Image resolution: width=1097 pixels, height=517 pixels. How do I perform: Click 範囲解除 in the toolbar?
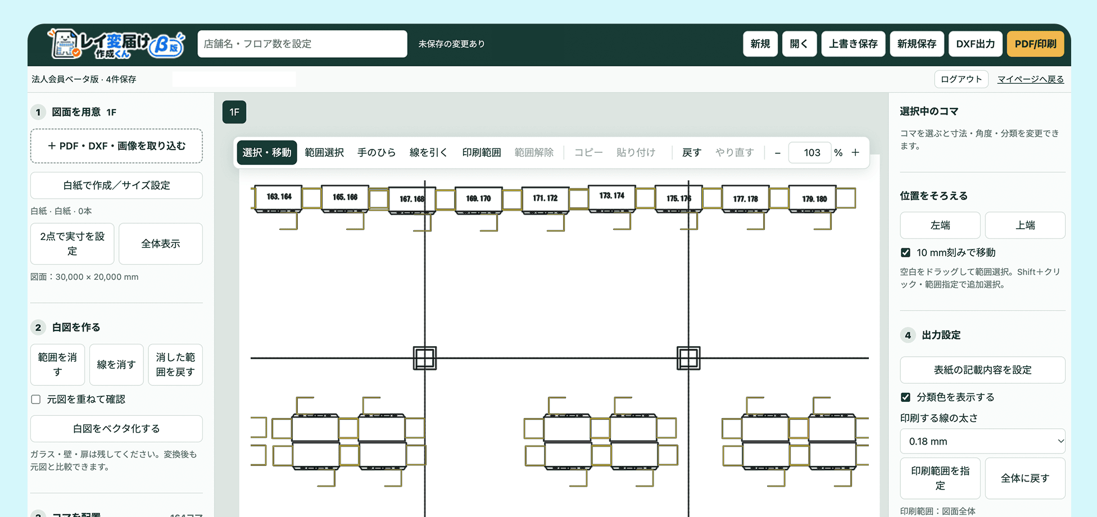pyautogui.click(x=534, y=153)
